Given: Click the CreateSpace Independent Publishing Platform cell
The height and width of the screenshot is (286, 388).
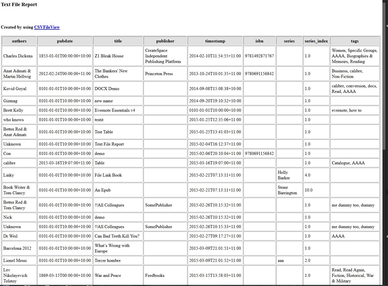Looking at the screenshot, I should (x=165, y=56).
